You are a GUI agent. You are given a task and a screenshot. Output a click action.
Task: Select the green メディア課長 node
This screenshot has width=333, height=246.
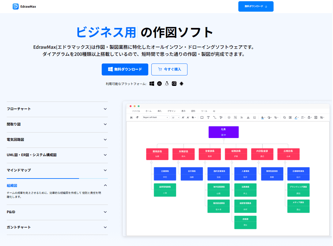(x=298, y=206)
